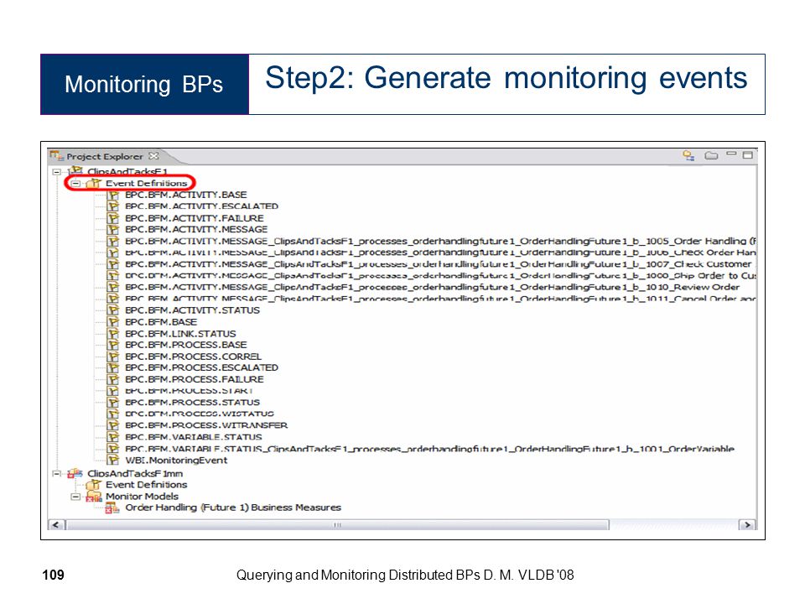
Task: Select the ACTIVITY.MESSAGE b_1007_Check Customer entry
Action: pos(439,264)
